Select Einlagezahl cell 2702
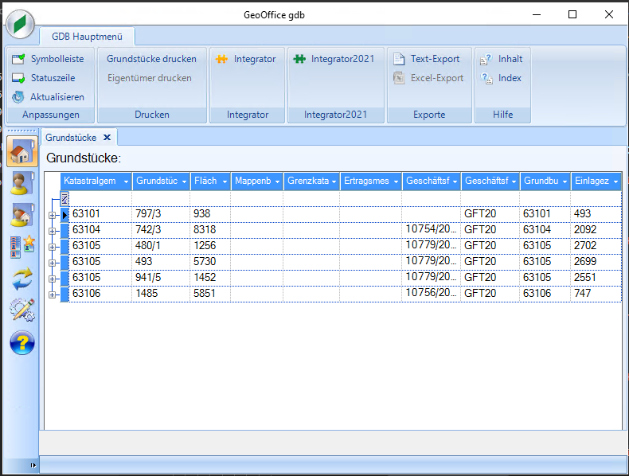Viewport: 629px width, 476px height. tap(596, 246)
